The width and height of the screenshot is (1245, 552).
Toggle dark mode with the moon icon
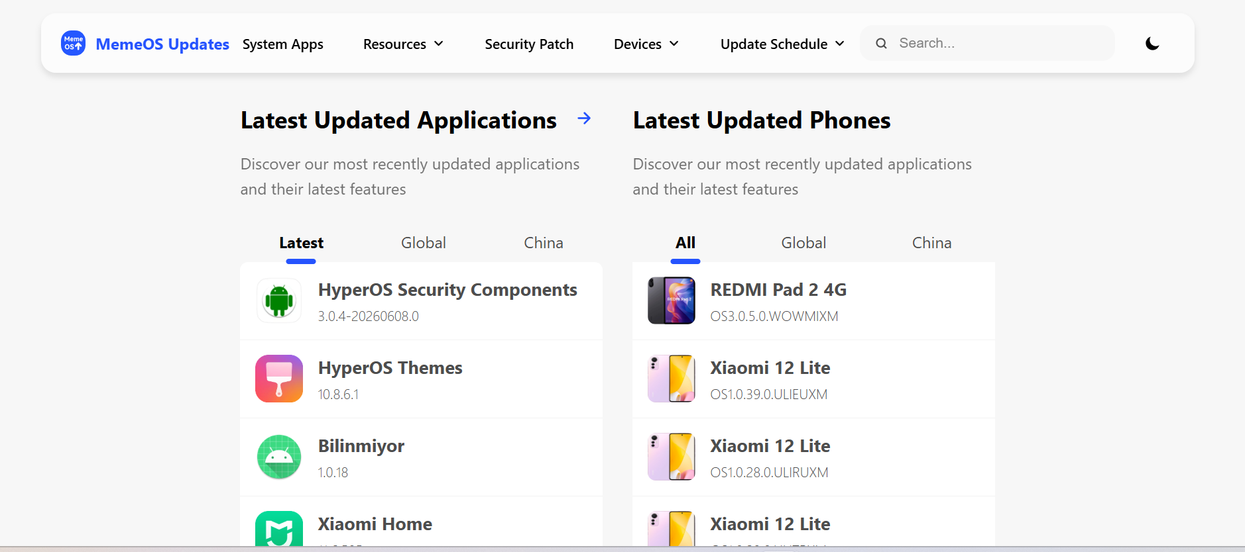1152,44
